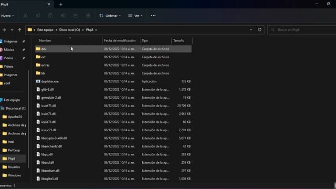Click the Delete trash icon in toolbar
The height and width of the screenshot is (189, 336).
[x=88, y=16]
